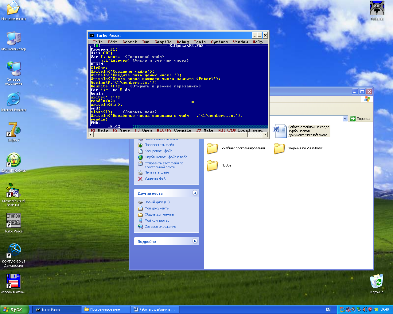393x314 pixels.
Task: Switch to Работа с файлами taskbar button
Action: pyautogui.click(x=155, y=310)
